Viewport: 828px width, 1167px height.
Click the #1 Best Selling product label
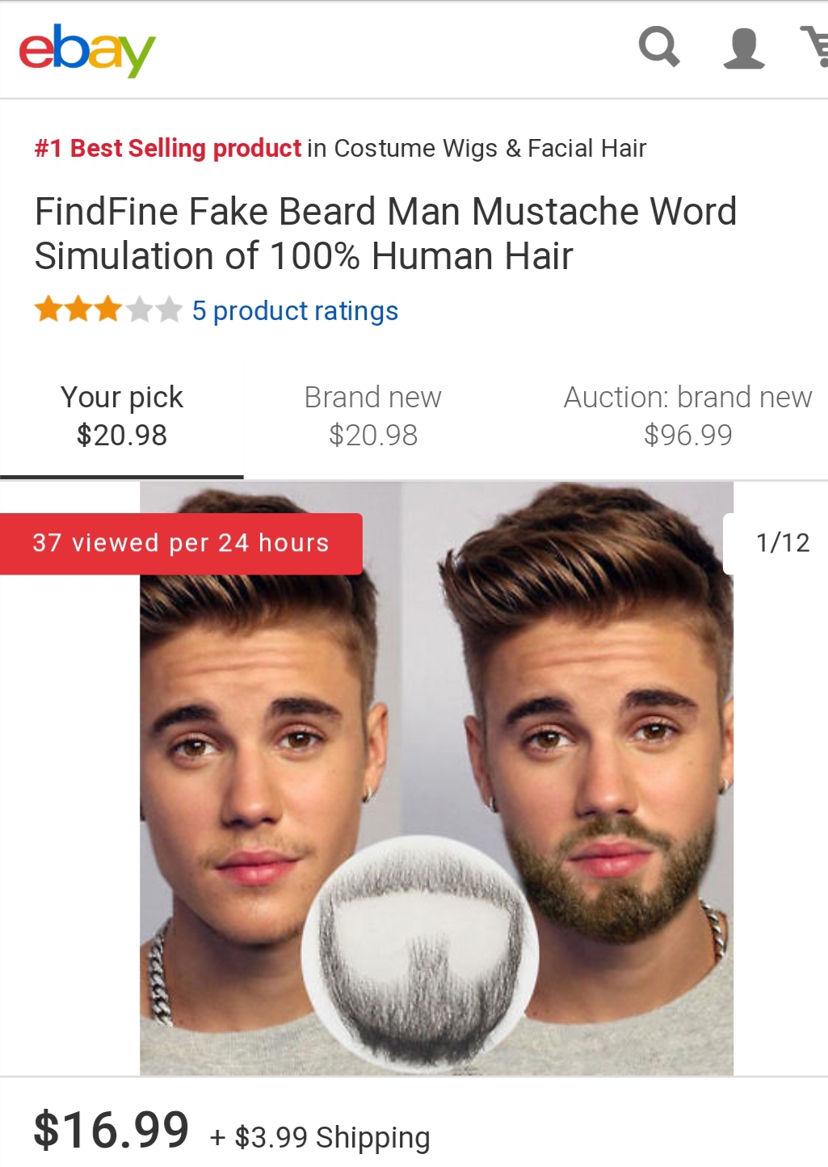point(168,149)
